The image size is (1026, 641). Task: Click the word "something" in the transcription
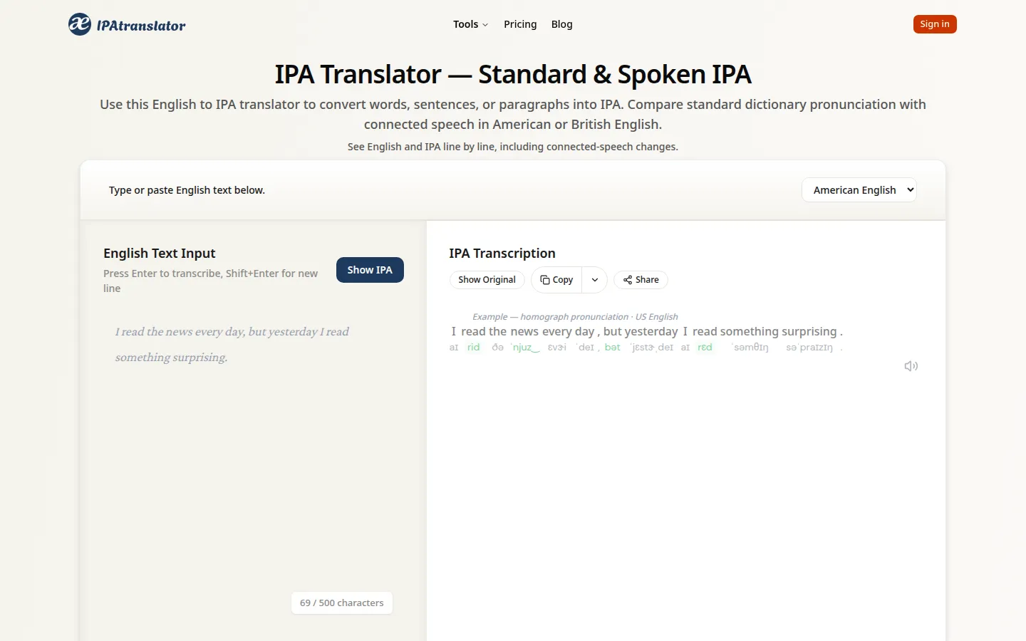coord(749,331)
